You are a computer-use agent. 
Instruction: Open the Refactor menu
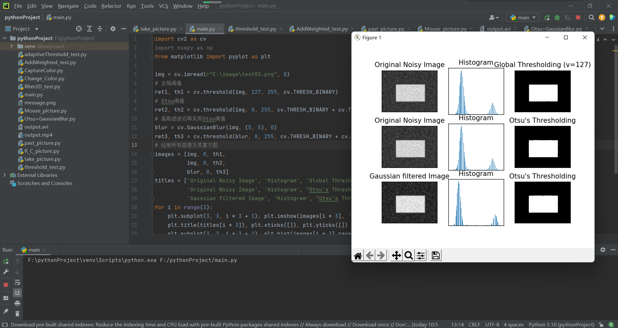point(111,6)
